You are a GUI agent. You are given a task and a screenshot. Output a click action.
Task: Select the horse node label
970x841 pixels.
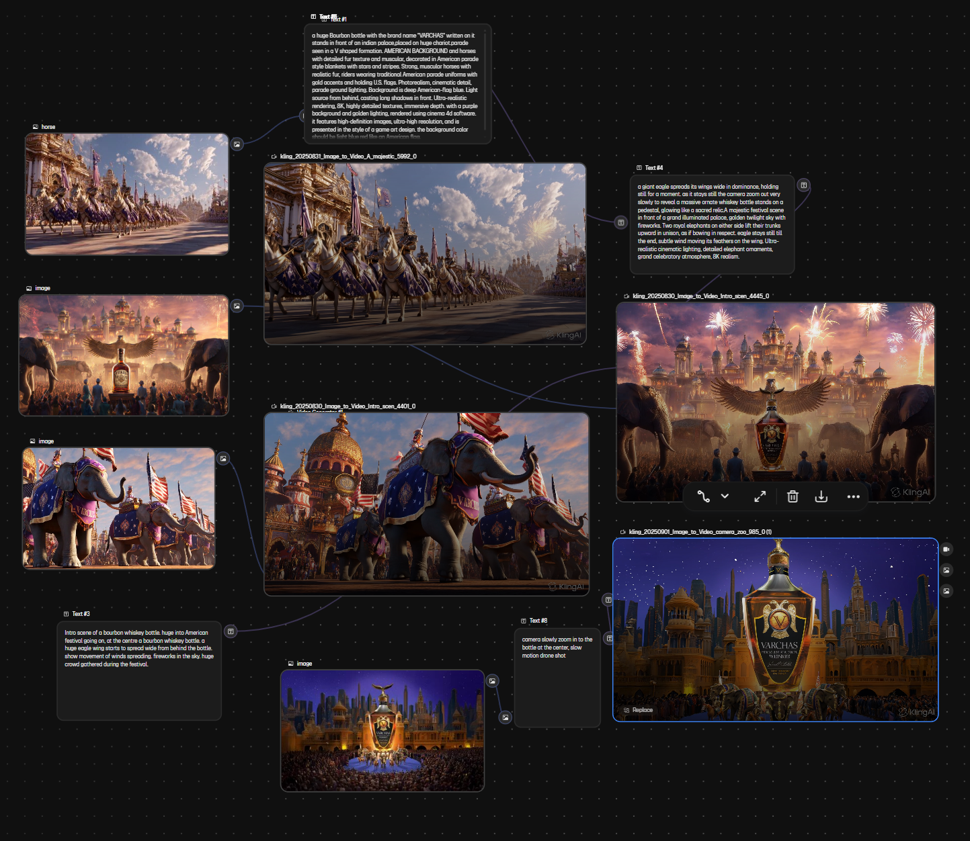(x=48, y=127)
